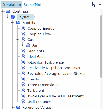The height and width of the screenshot is (109, 103).
Task: Expand the Air node
Action: pos(23,45)
